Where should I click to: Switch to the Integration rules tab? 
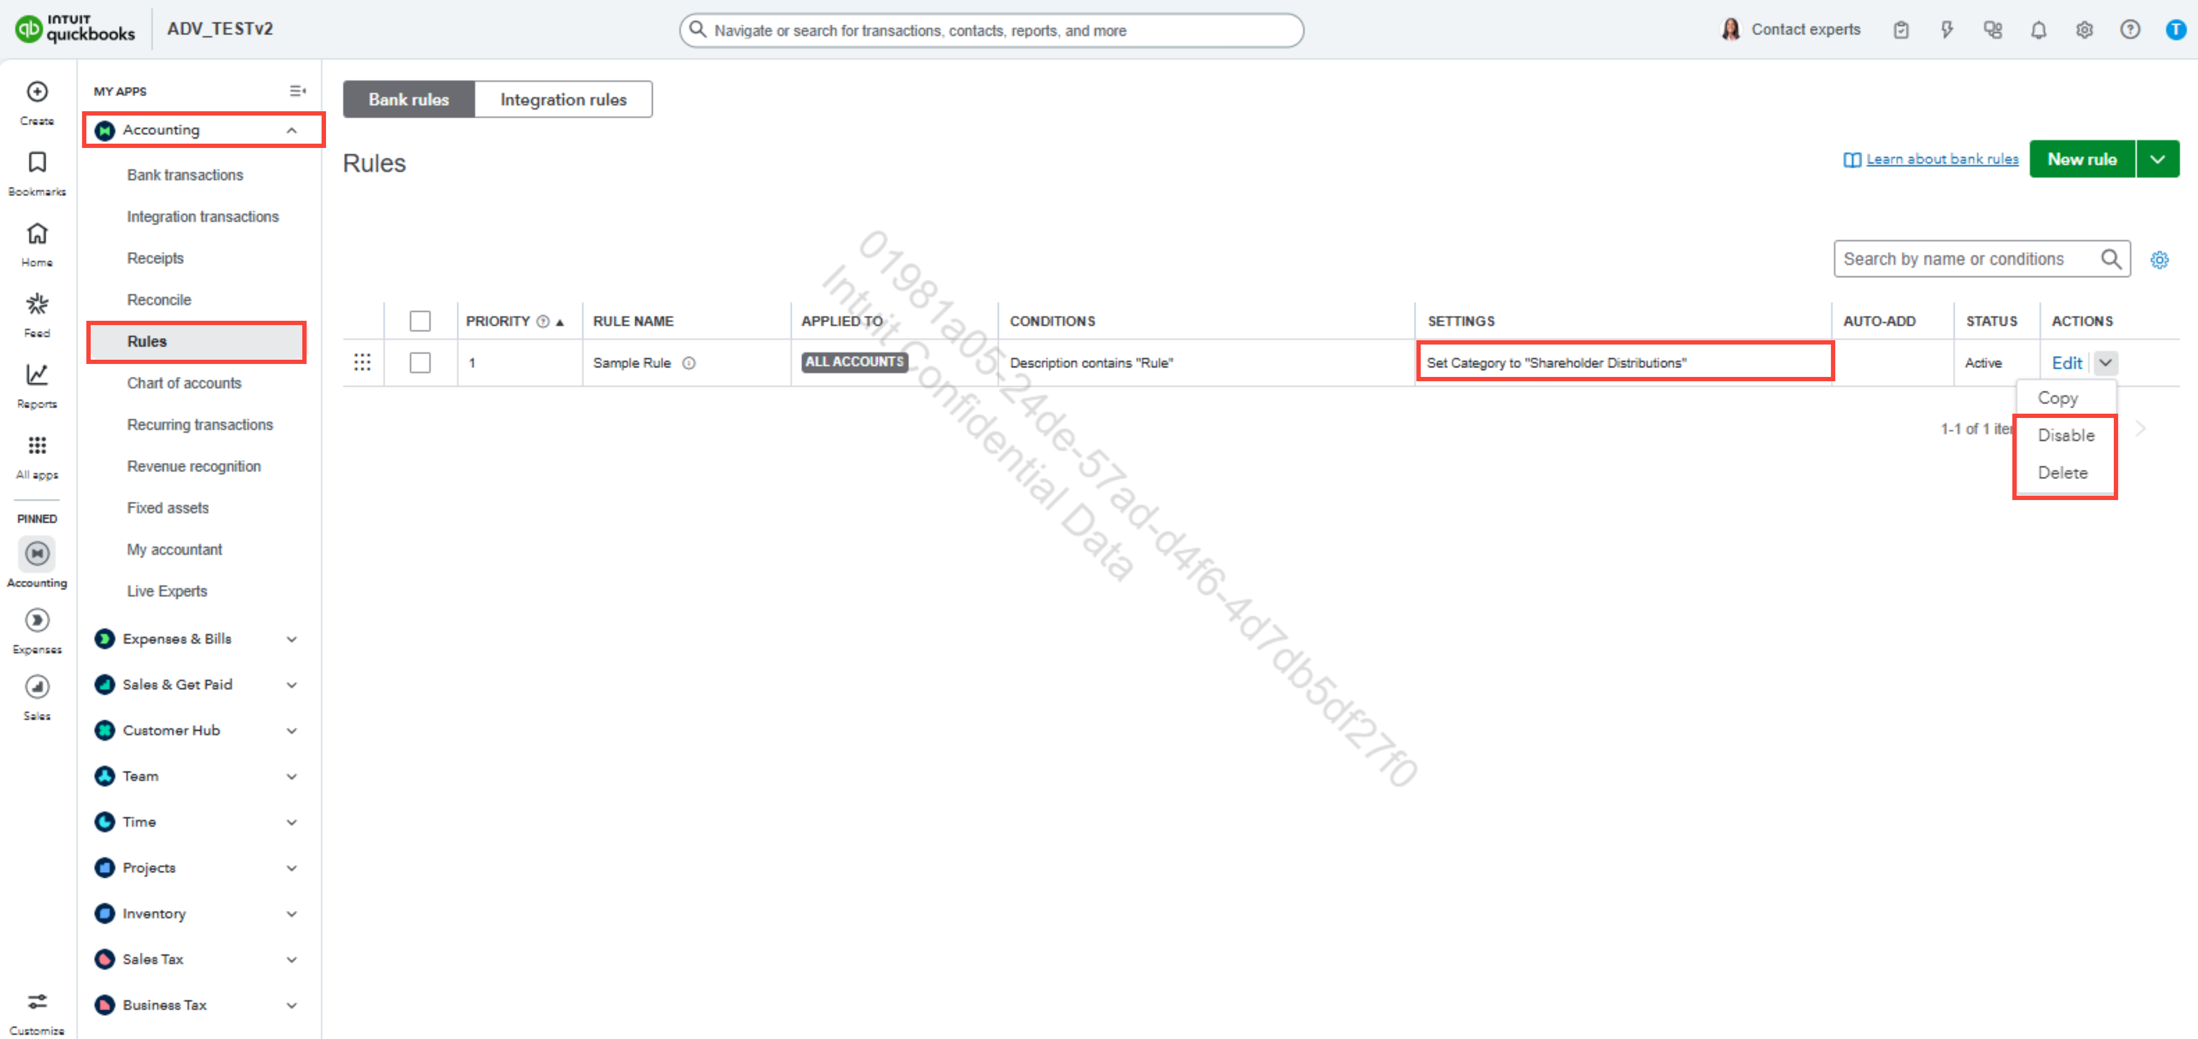563,100
